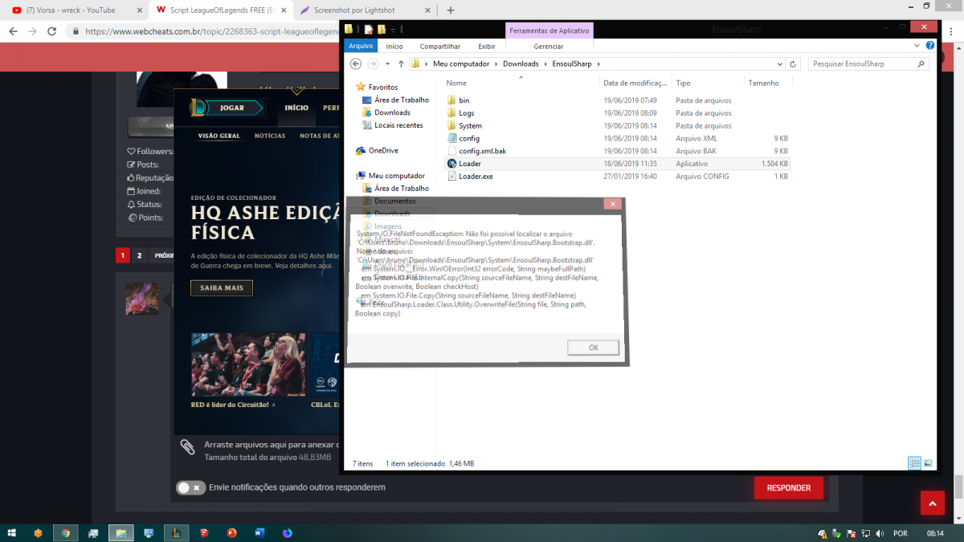The width and height of the screenshot is (964, 542).
Task: Refresh the EnsoulSharp folder view
Action: (794, 63)
